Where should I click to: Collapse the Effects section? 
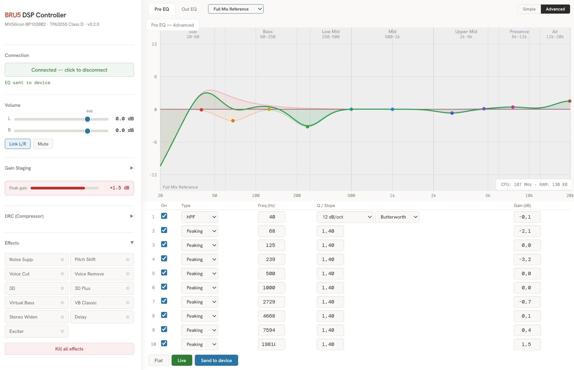tap(69, 243)
